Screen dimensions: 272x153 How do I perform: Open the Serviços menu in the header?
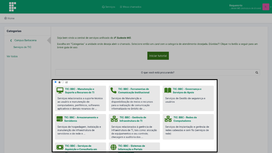pyautogui.click(x=109, y=7)
